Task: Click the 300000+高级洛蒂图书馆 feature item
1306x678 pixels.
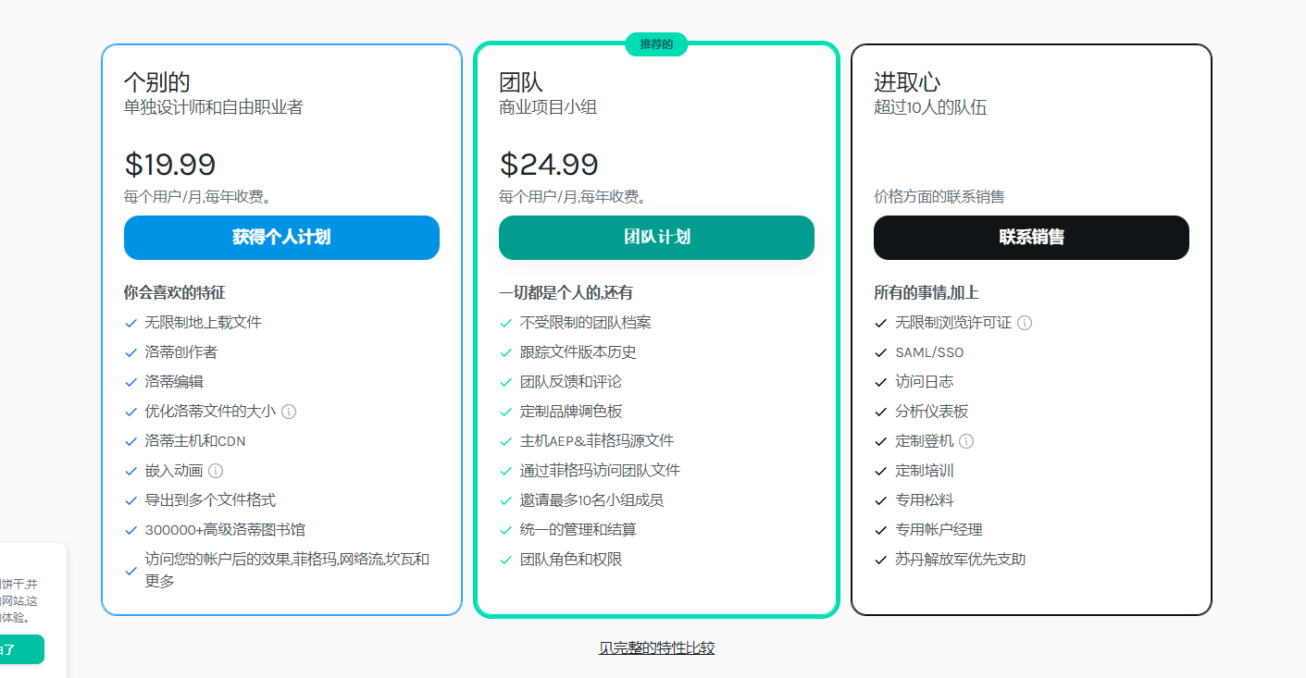Action: coord(225,530)
